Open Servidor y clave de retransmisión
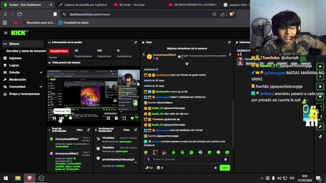326x183 pixels. (x=26, y=51)
